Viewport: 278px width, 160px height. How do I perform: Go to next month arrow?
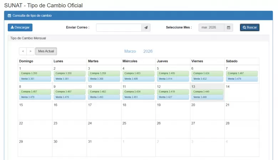[31, 51]
